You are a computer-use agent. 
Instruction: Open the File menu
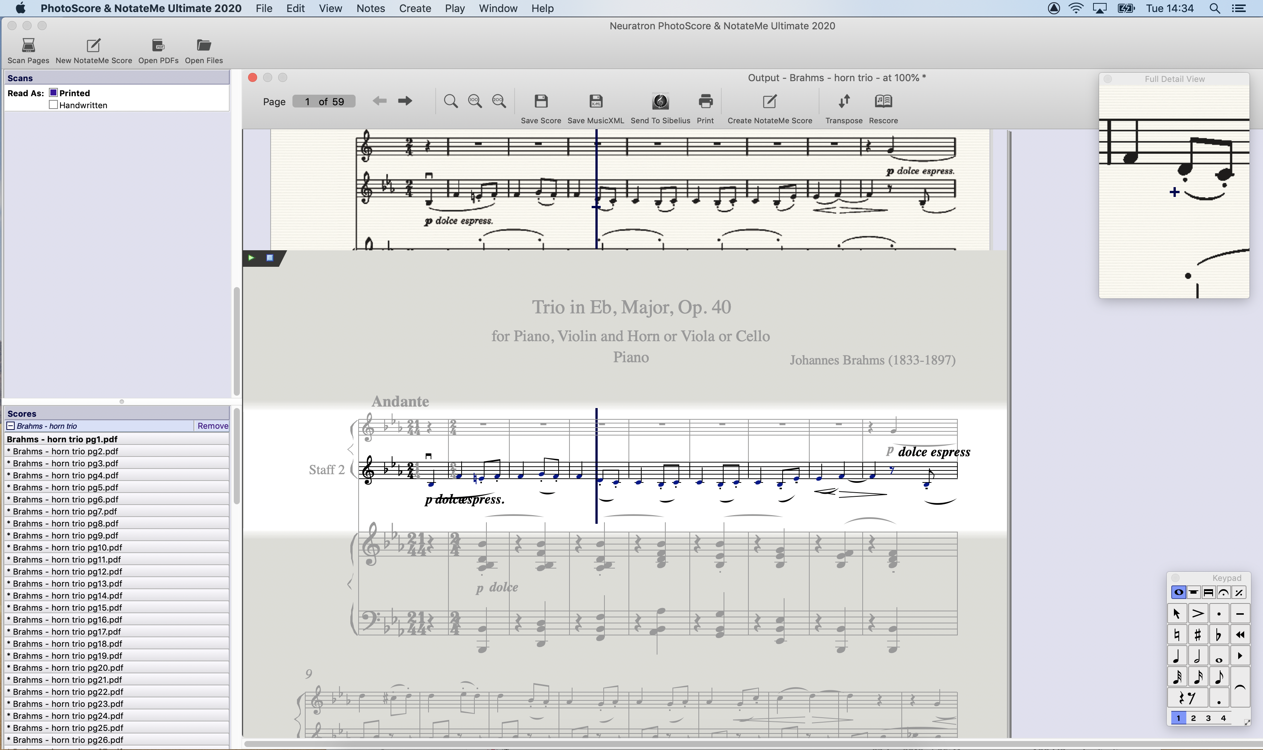(x=264, y=8)
